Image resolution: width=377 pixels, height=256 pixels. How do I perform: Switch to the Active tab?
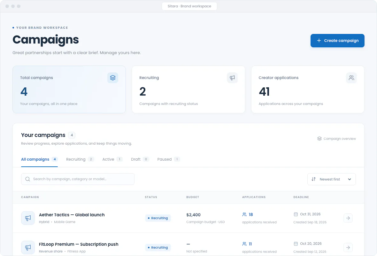112,159
